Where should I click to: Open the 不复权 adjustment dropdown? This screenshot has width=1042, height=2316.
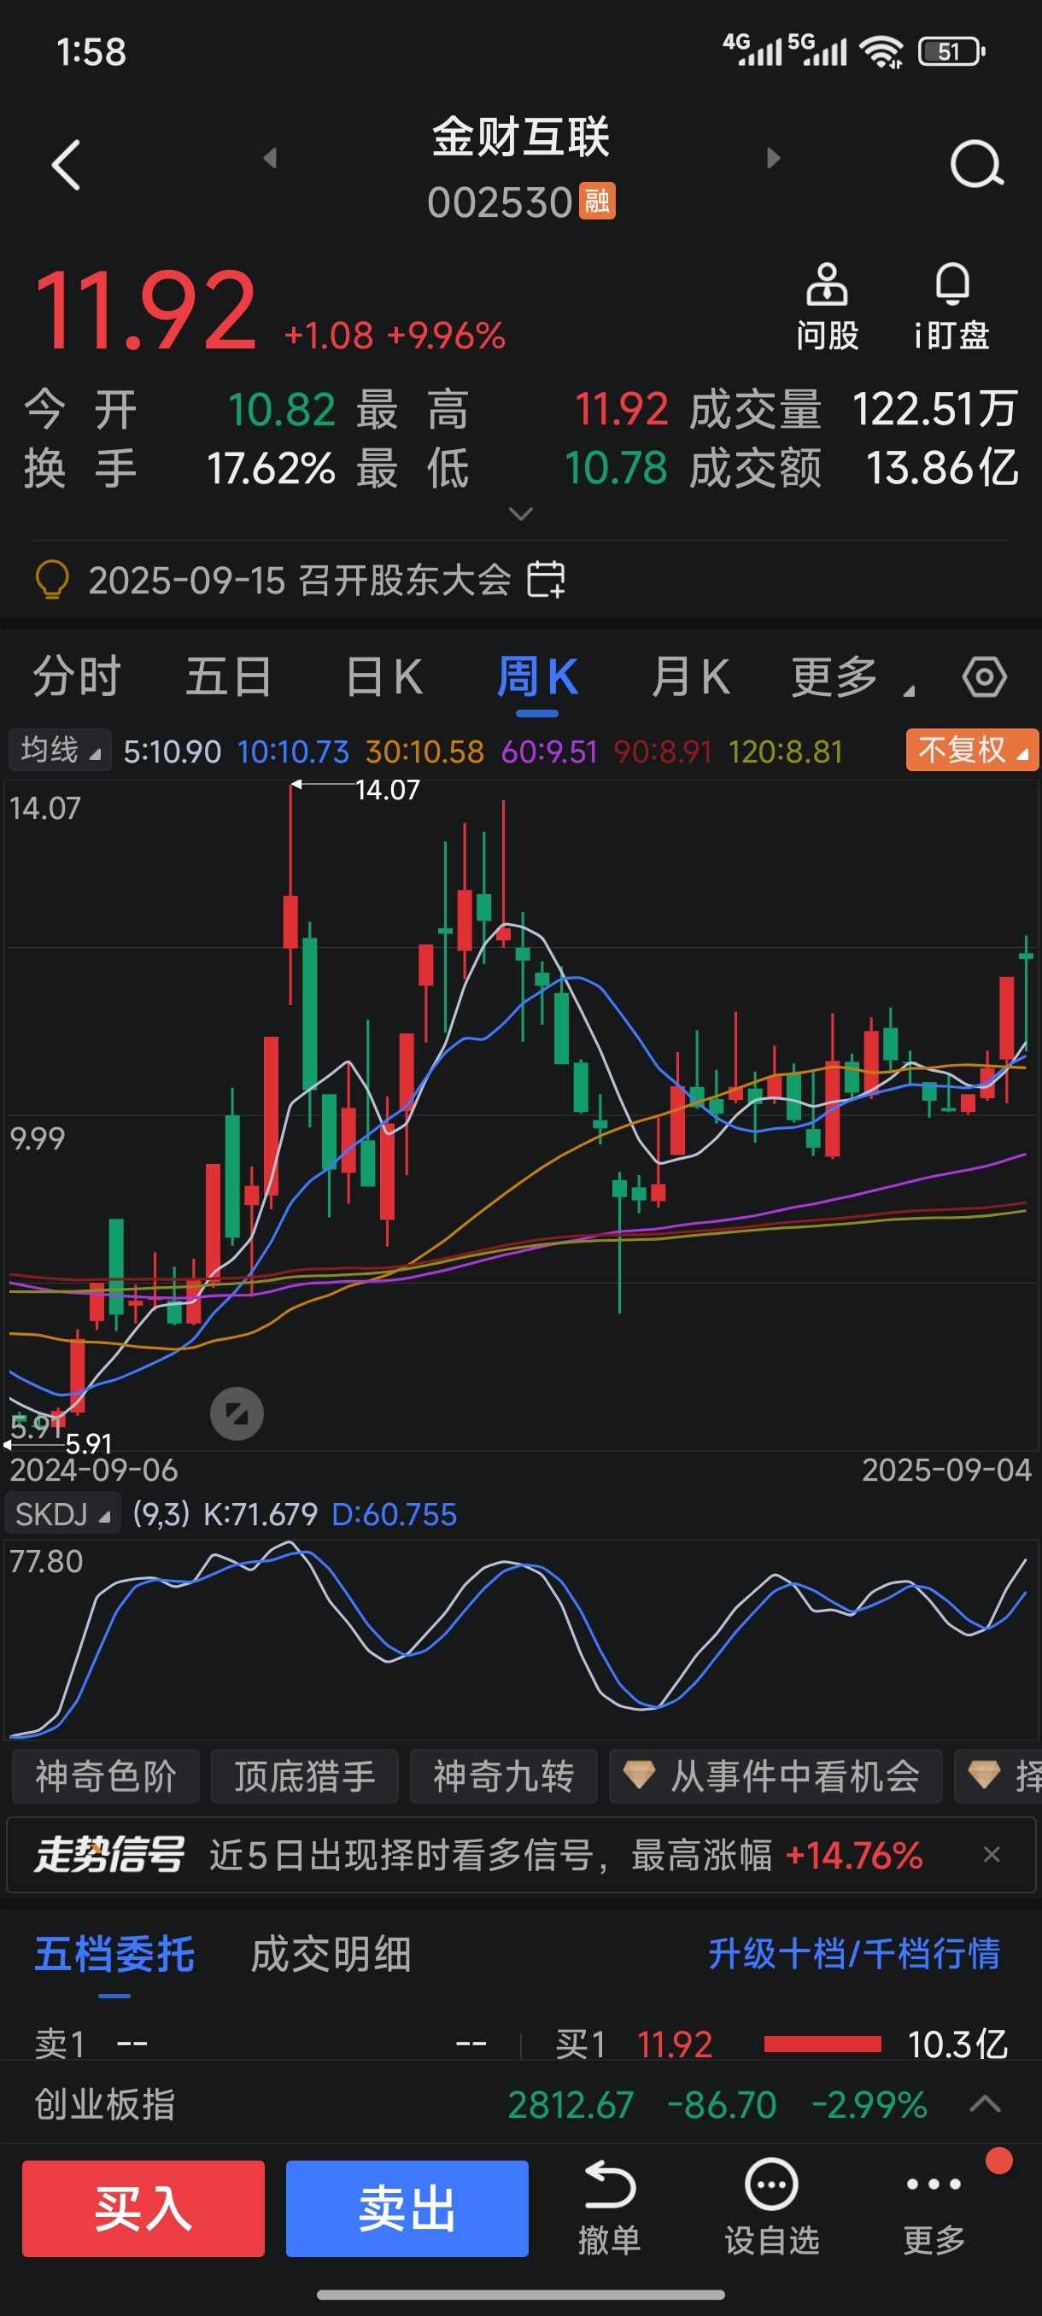coord(972,750)
